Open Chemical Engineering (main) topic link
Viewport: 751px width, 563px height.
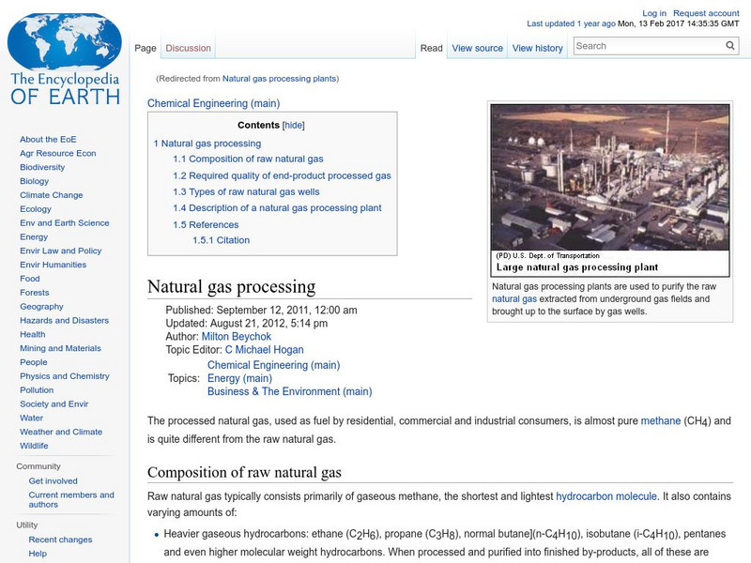[x=273, y=365]
